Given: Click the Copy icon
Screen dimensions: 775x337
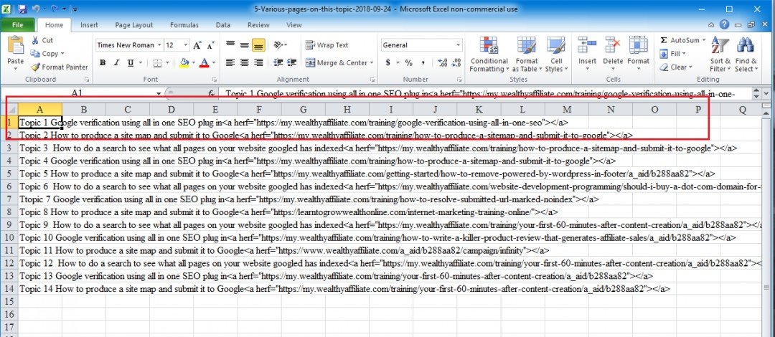Looking at the screenshot, I should coord(34,53).
